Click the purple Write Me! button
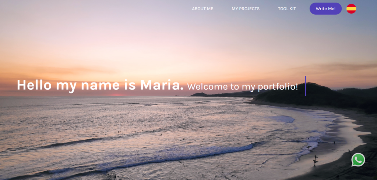The height and width of the screenshot is (180, 377). point(325,9)
